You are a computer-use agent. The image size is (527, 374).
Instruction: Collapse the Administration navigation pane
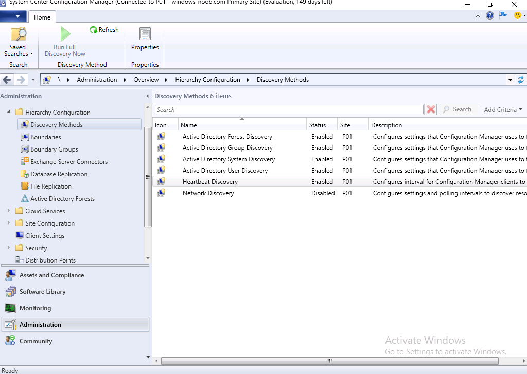point(147,96)
